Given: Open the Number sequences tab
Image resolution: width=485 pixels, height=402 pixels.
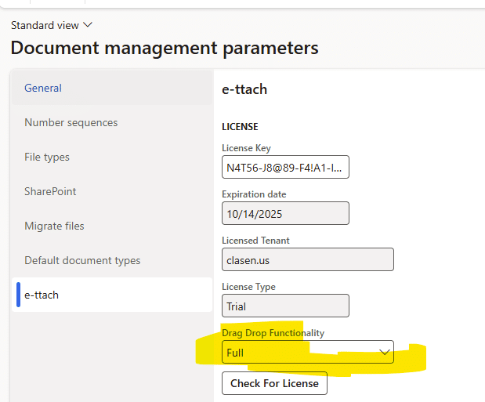Looking at the screenshot, I should coord(71,122).
